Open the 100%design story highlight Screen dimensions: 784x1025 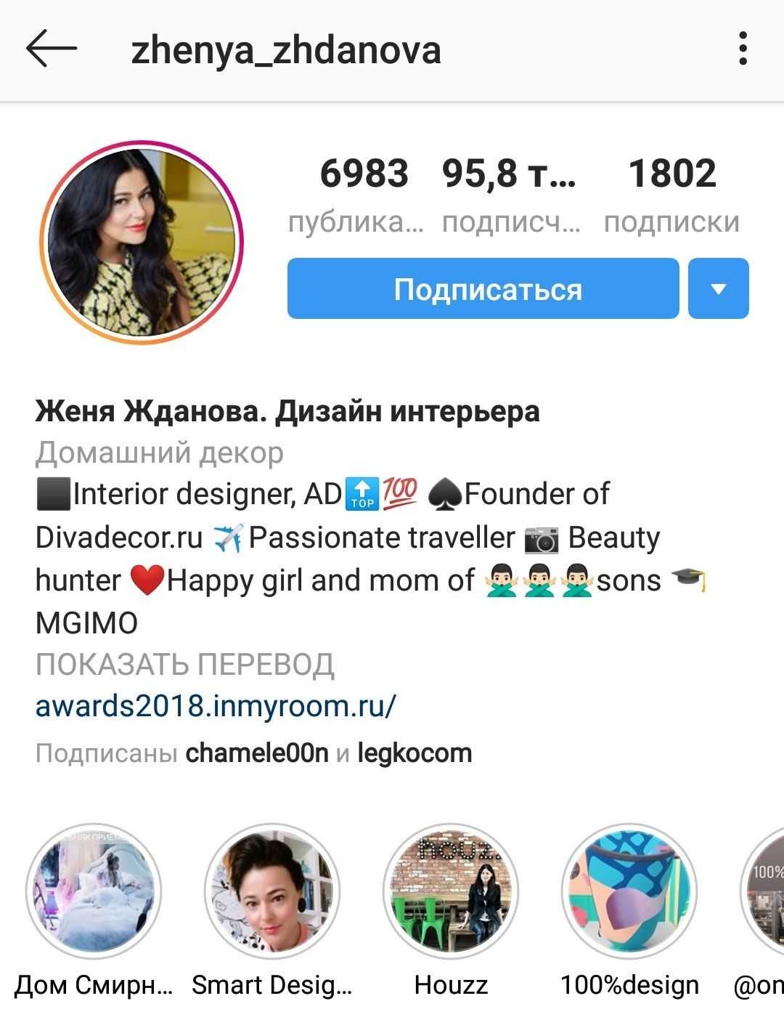coord(629,891)
